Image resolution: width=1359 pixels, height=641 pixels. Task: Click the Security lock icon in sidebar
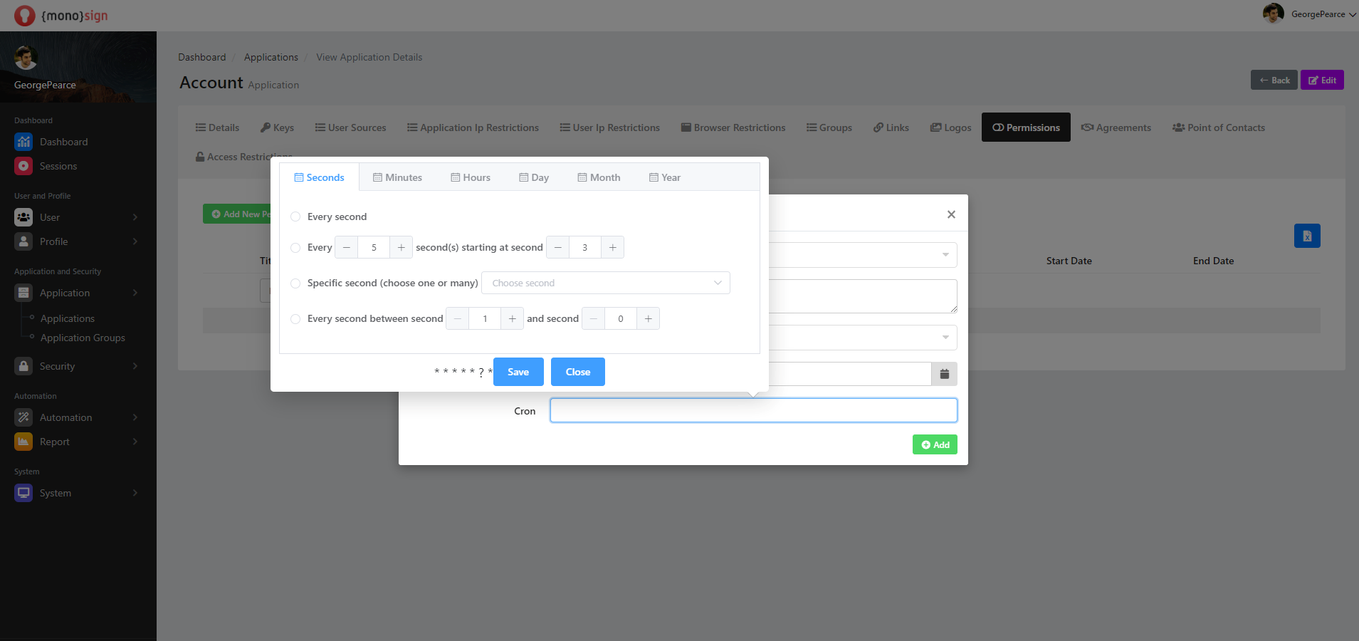[x=23, y=366]
